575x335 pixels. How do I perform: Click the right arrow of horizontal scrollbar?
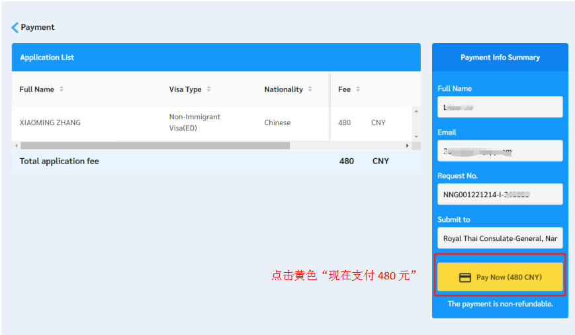pyautogui.click(x=408, y=146)
